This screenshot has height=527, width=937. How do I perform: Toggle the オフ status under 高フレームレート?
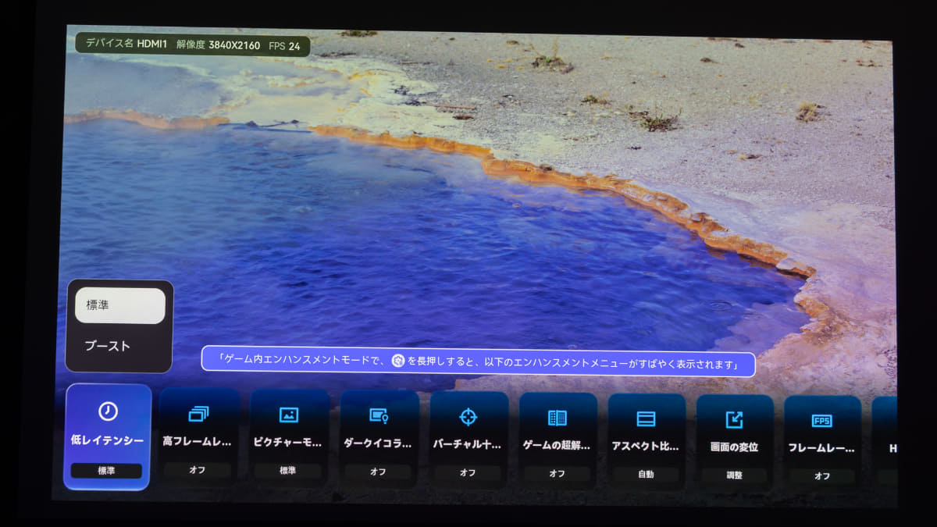pyautogui.click(x=198, y=470)
